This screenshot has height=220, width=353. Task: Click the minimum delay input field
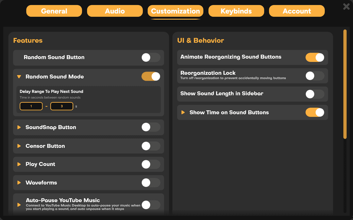pos(31,106)
